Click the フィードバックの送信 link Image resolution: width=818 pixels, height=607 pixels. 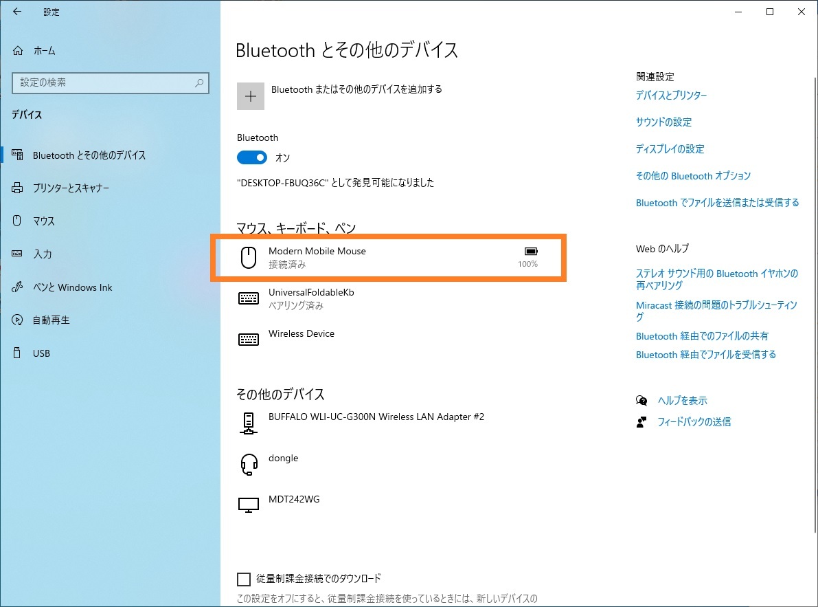pyautogui.click(x=694, y=421)
